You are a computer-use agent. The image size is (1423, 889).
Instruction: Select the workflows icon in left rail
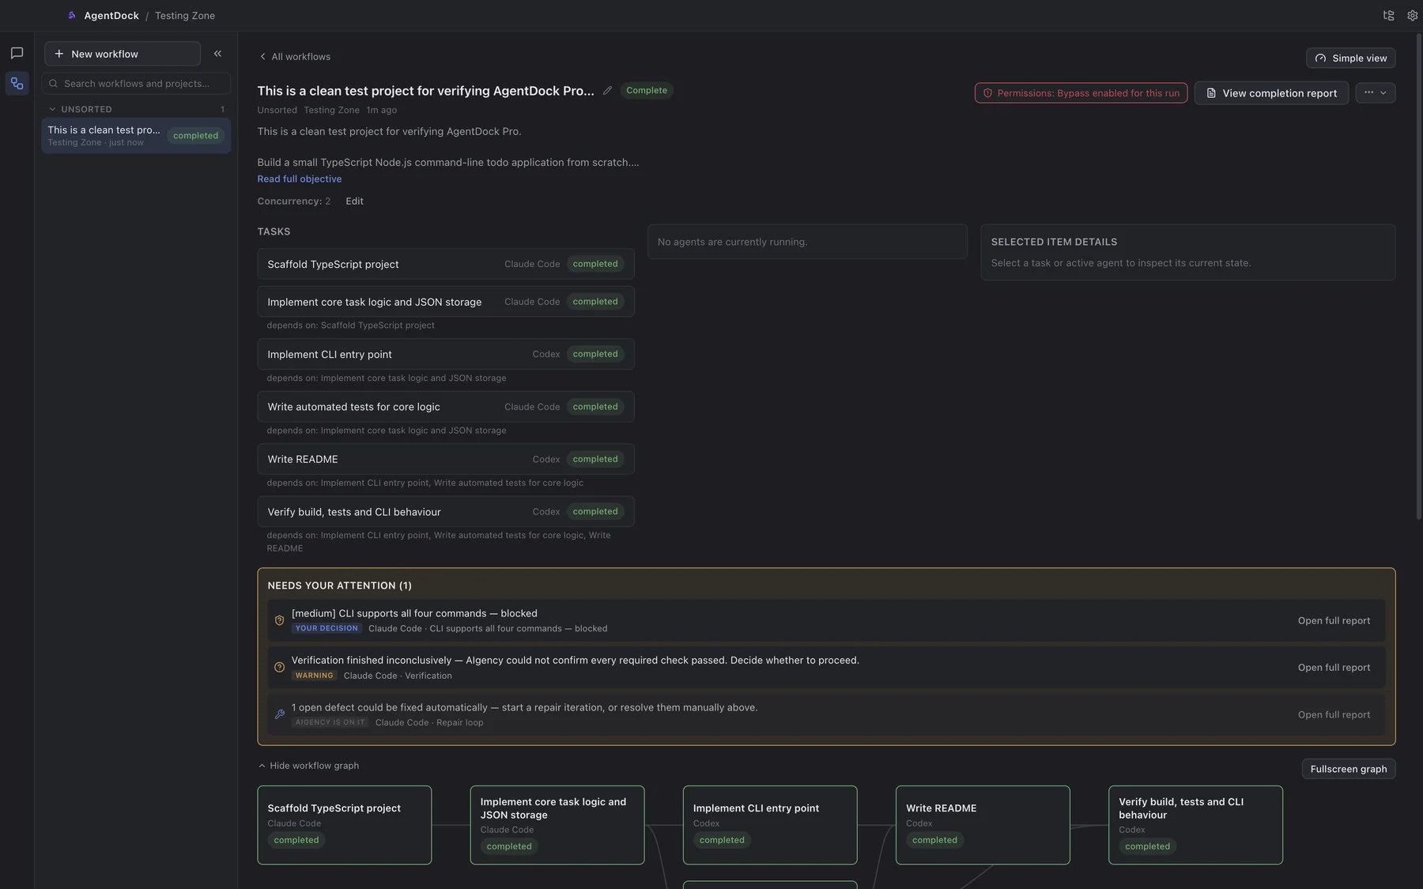17,83
